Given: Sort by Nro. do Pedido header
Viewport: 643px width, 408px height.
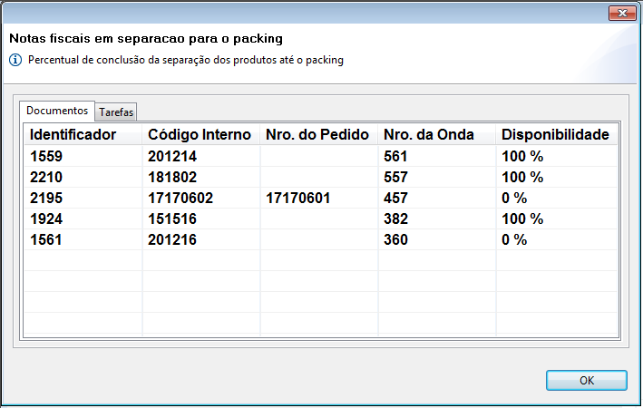Looking at the screenshot, I should point(317,134).
